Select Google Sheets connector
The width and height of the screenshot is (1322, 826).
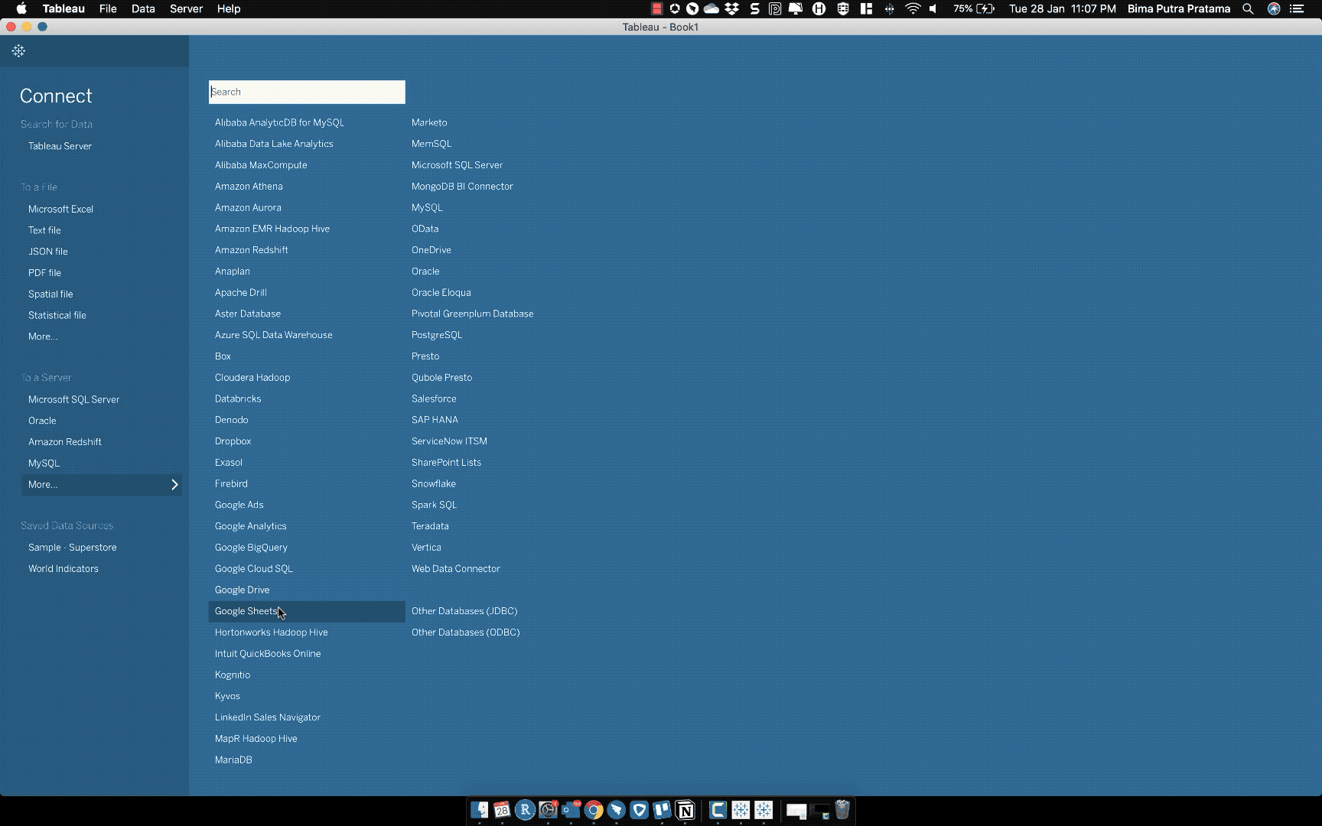(x=307, y=612)
